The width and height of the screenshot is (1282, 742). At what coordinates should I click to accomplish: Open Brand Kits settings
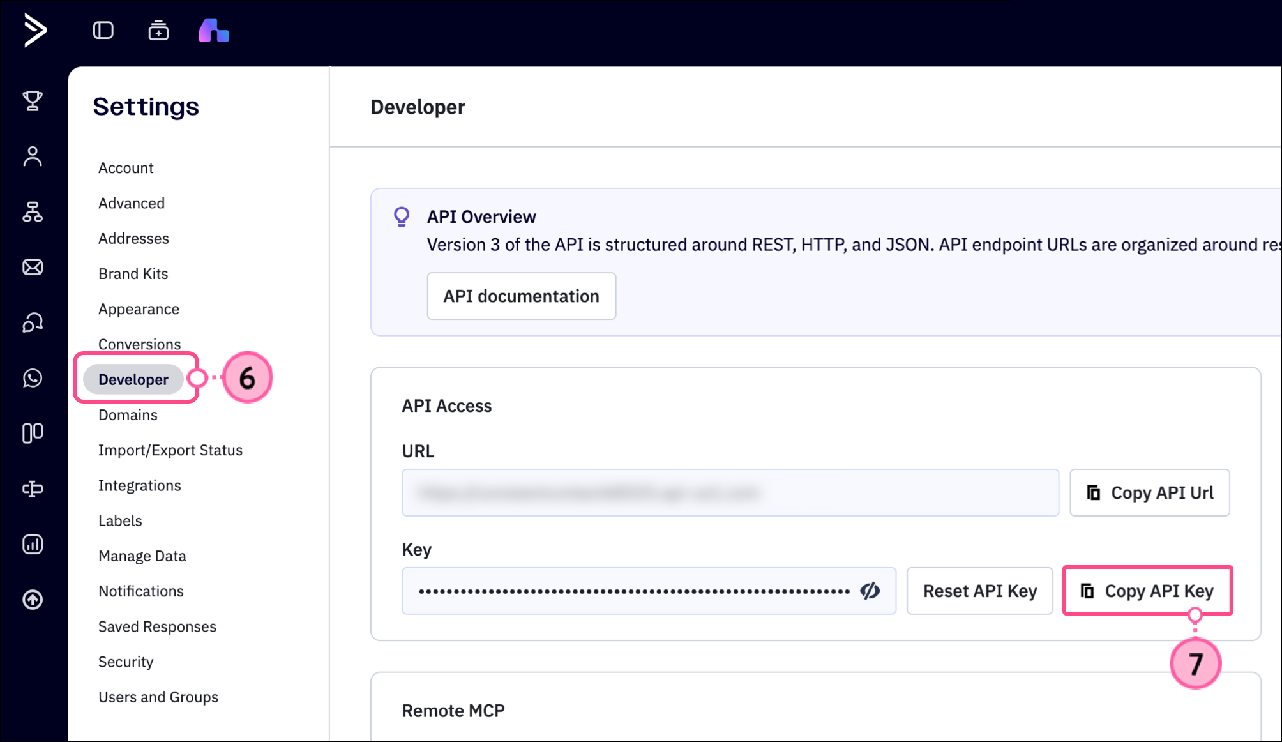coord(133,273)
